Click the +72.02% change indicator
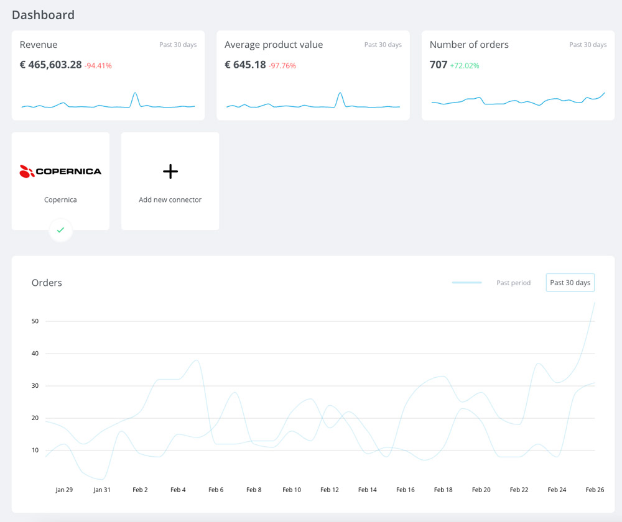Image resolution: width=622 pixels, height=522 pixels. click(x=465, y=66)
